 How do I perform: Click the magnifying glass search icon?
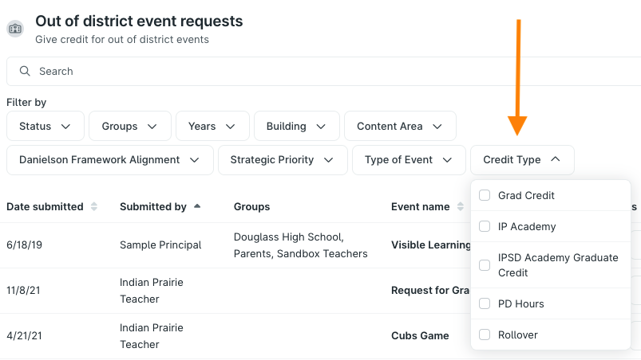click(x=25, y=71)
